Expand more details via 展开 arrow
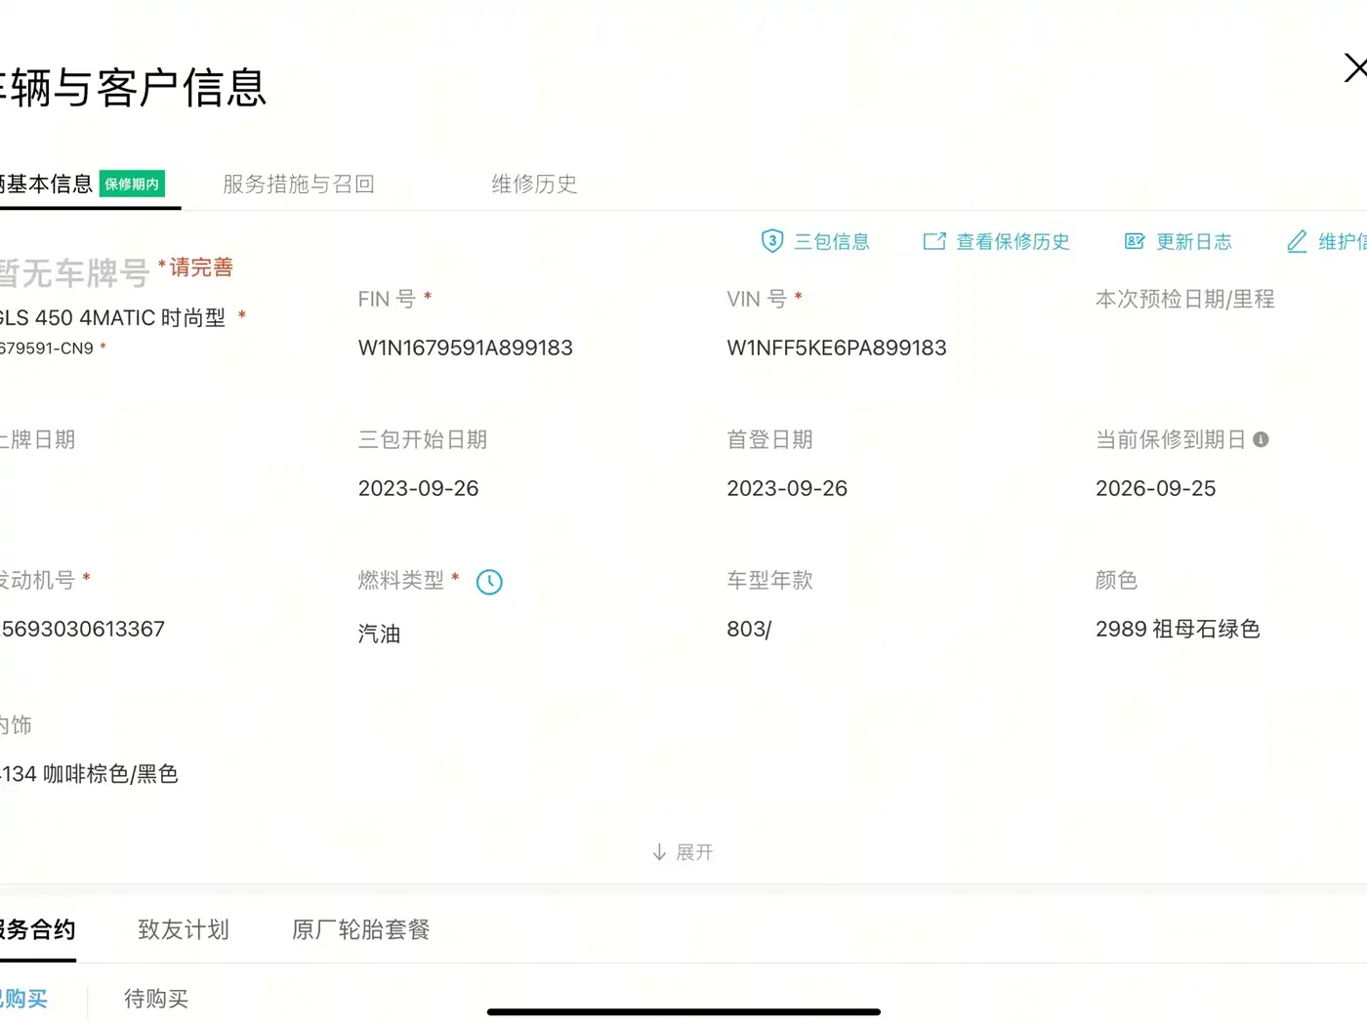 [x=659, y=852]
